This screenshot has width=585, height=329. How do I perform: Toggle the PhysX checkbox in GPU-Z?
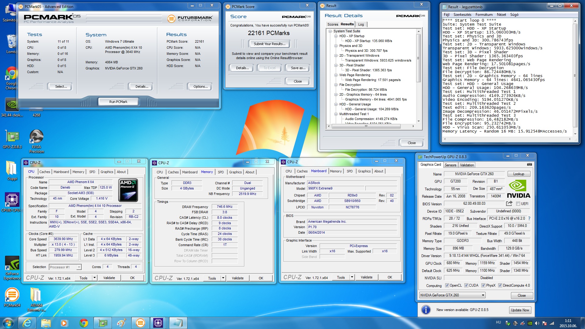click(x=483, y=285)
